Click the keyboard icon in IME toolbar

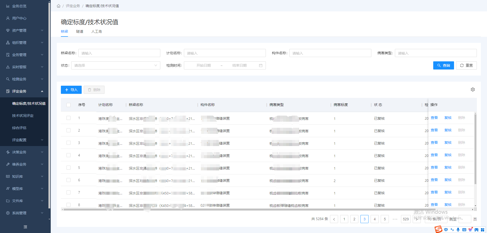coord(464,230)
